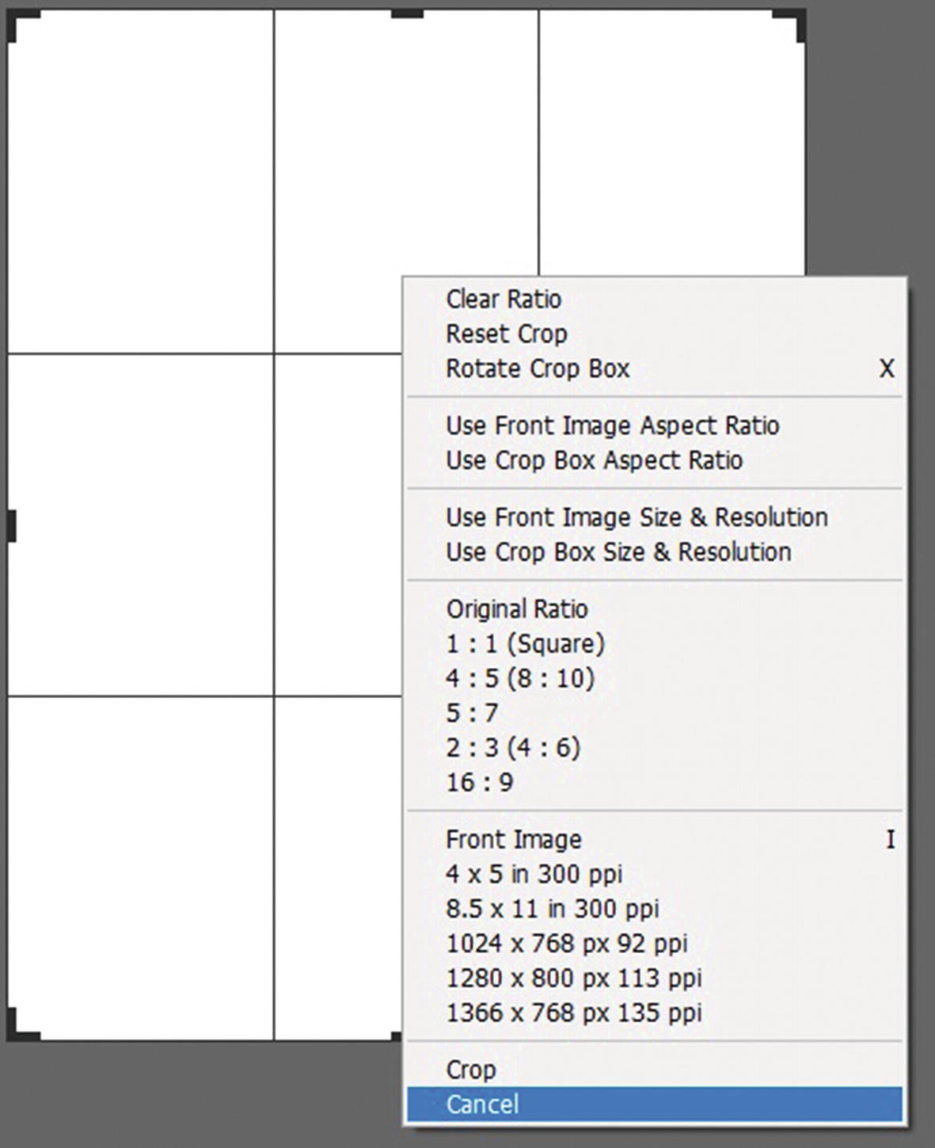This screenshot has height=1148, width=935.
Task: Apply the 16:9 aspect ratio
Action: (x=481, y=781)
